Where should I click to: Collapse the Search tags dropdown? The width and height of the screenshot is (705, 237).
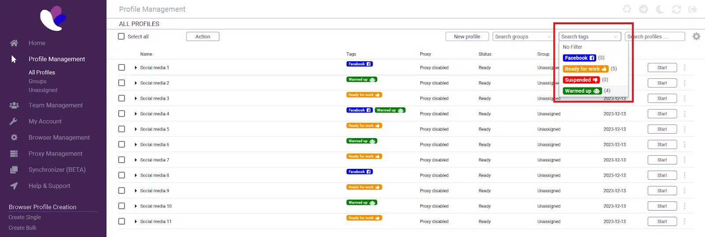[616, 36]
